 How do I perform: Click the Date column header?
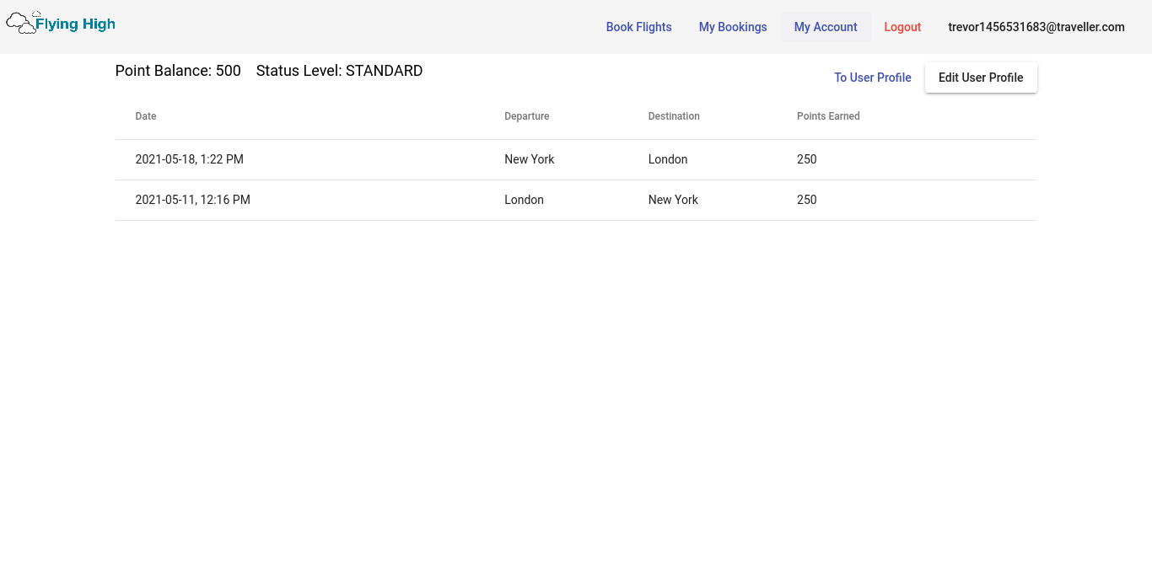coord(146,116)
